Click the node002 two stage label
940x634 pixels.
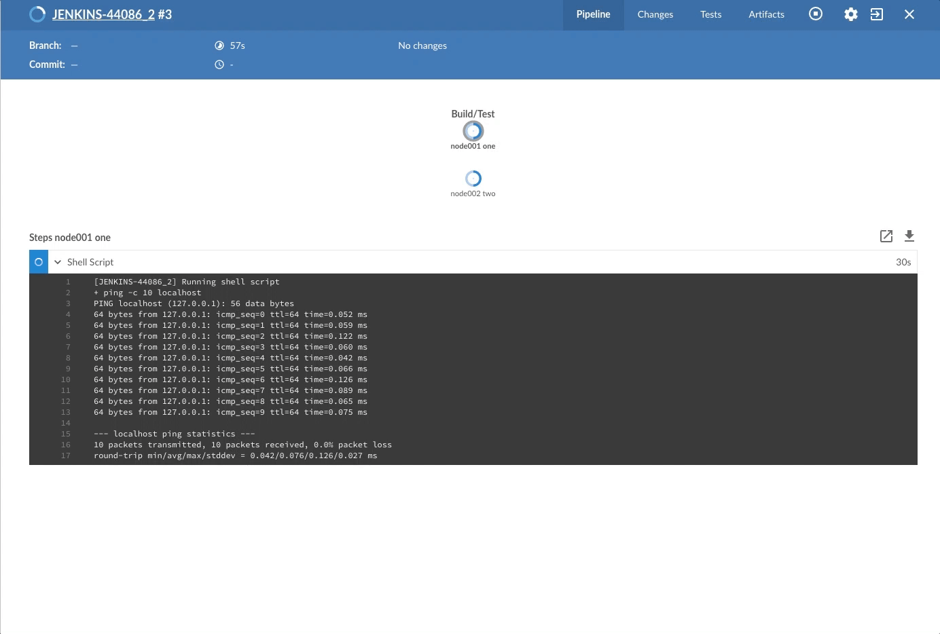[x=473, y=193]
